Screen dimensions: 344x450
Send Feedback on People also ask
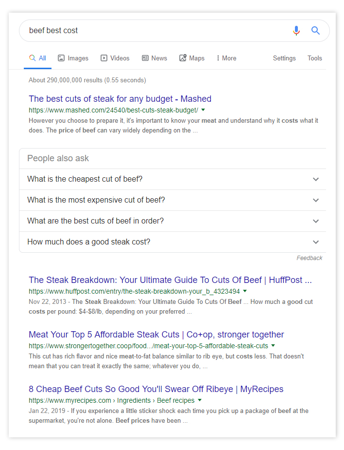pyautogui.click(x=310, y=258)
